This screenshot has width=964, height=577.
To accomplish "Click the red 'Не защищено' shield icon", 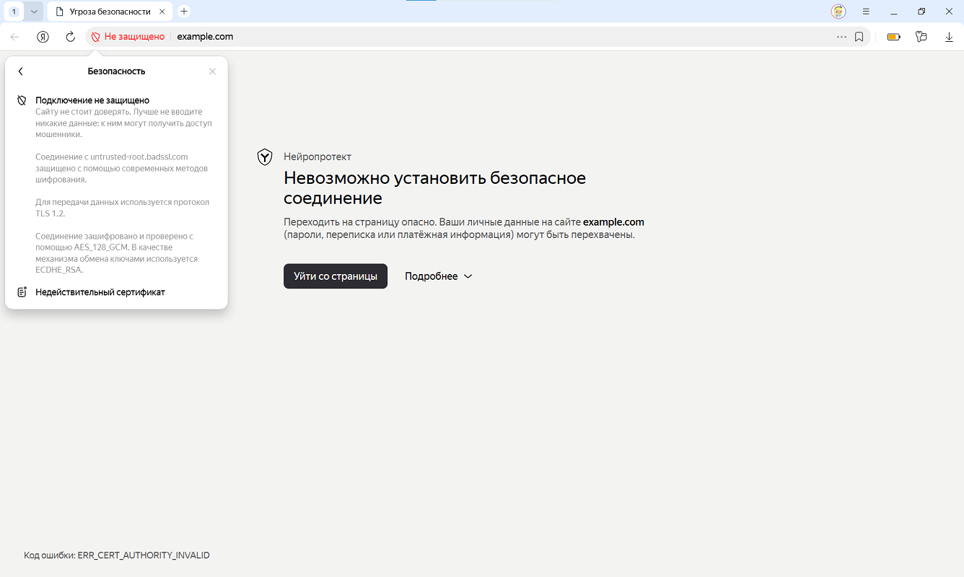I will click(x=95, y=37).
